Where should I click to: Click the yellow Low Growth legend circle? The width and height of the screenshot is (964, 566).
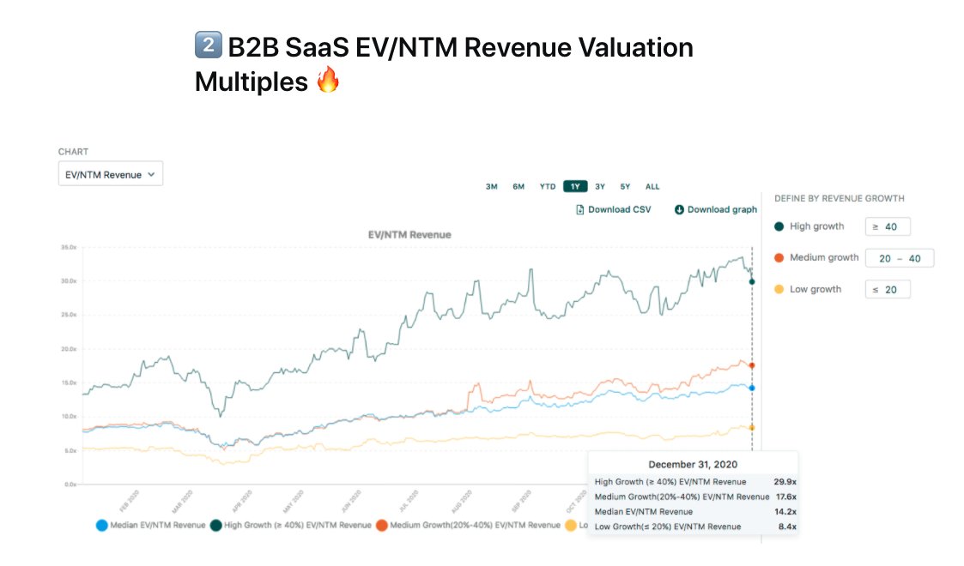click(x=571, y=526)
